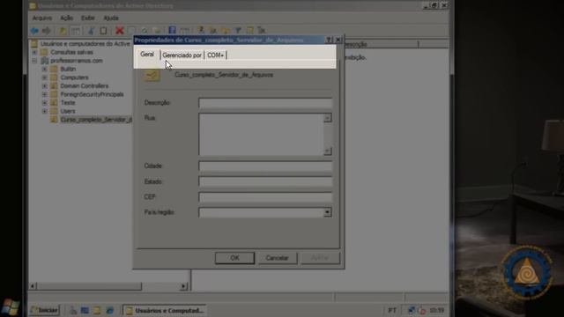Image resolution: width=564 pixels, height=317 pixels.
Task: Select the Consultas salvas tree item
Action: point(71,52)
